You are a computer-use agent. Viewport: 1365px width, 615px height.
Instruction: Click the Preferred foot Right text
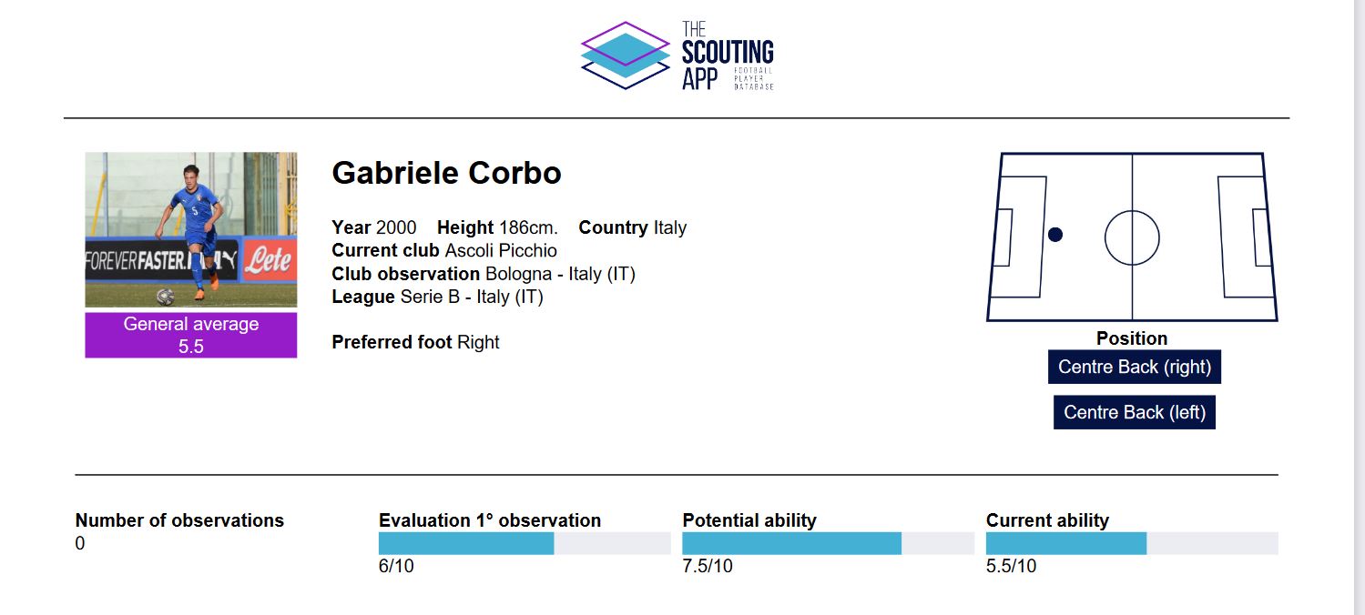pyautogui.click(x=415, y=342)
